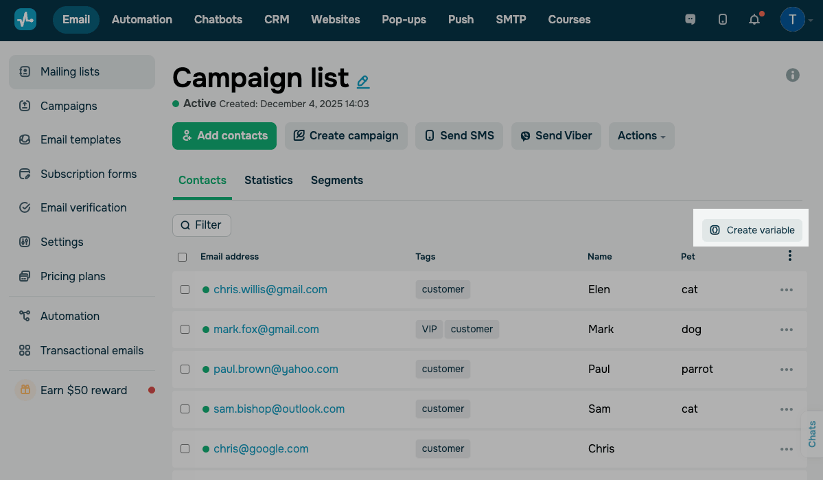Open the chat bubble icon in the header
The image size is (823, 480).
point(691,19)
